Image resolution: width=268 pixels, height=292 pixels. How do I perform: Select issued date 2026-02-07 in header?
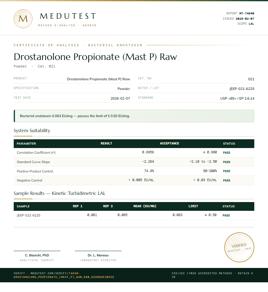(245, 19)
